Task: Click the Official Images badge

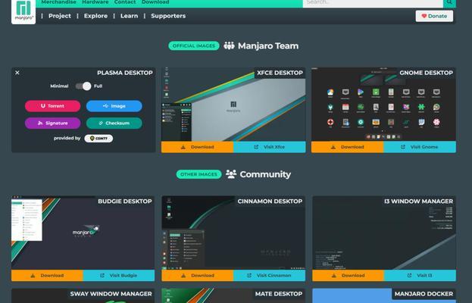Action: [194, 45]
